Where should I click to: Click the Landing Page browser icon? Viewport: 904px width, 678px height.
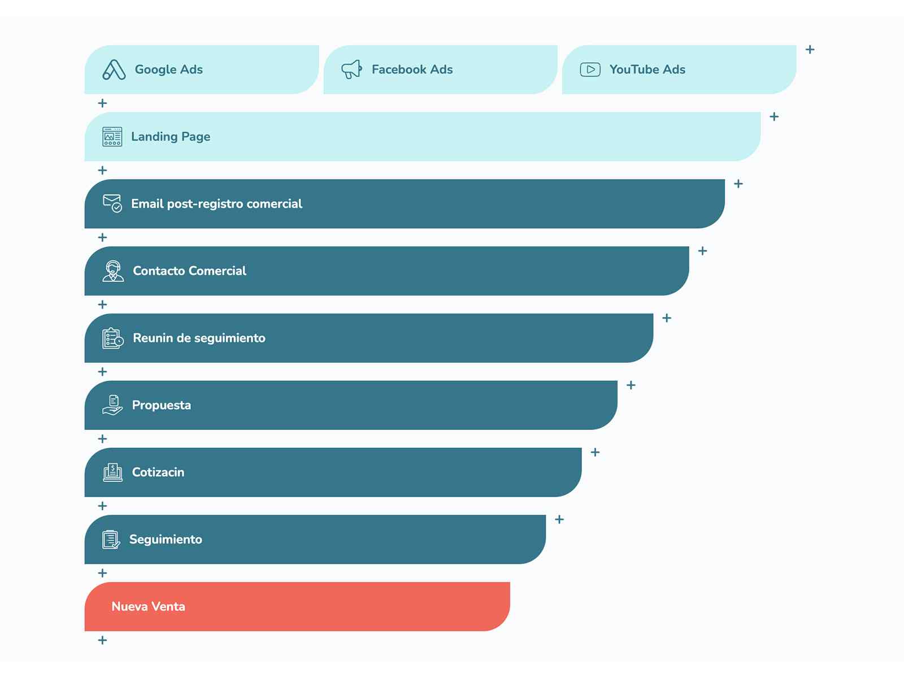click(112, 137)
